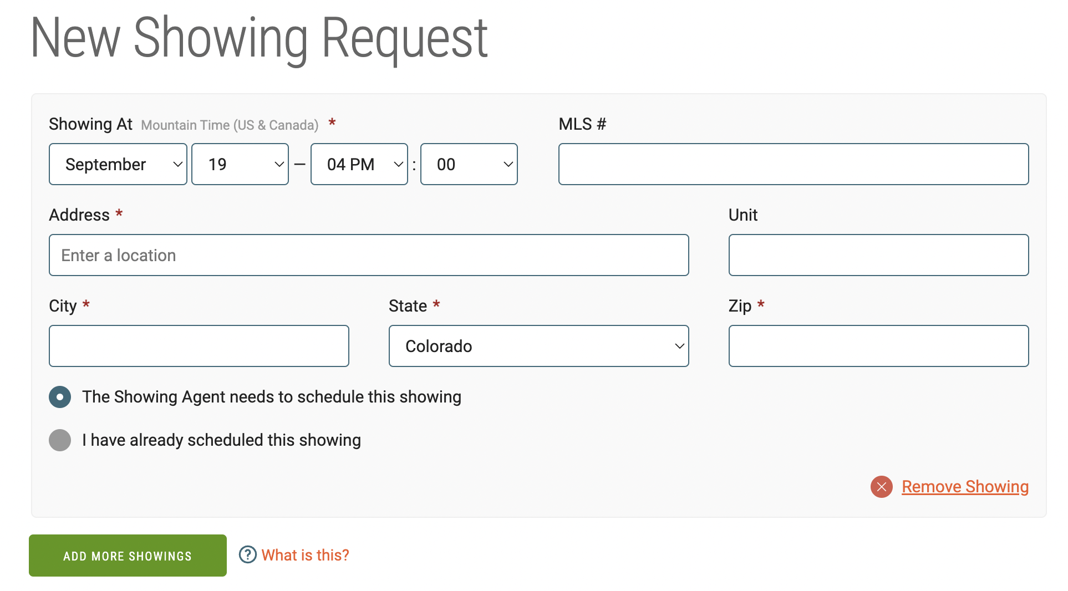
Task: Click the State dropdown chevron arrow
Action: click(679, 346)
